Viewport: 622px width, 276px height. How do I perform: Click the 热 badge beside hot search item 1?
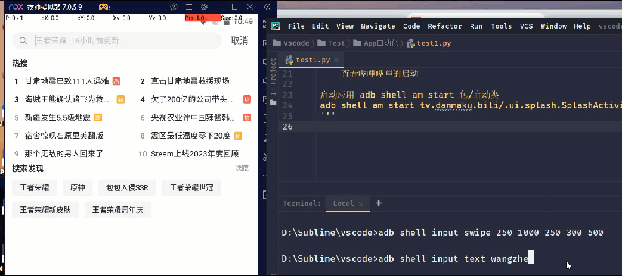click(x=116, y=81)
